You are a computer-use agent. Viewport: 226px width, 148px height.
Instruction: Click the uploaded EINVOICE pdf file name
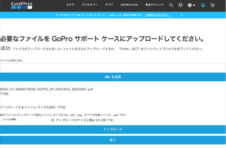[46, 89]
